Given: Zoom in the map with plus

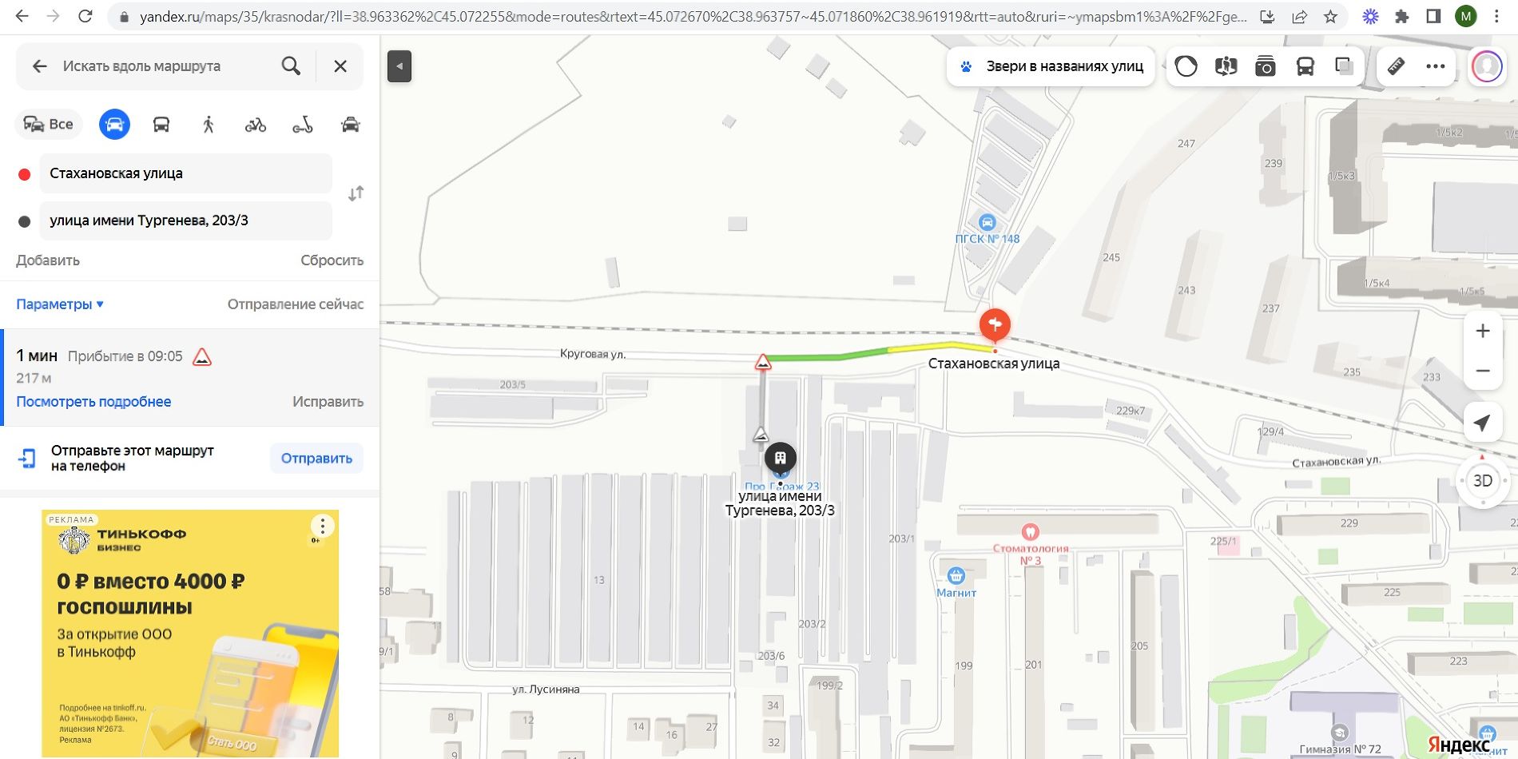Looking at the screenshot, I should 1483,331.
